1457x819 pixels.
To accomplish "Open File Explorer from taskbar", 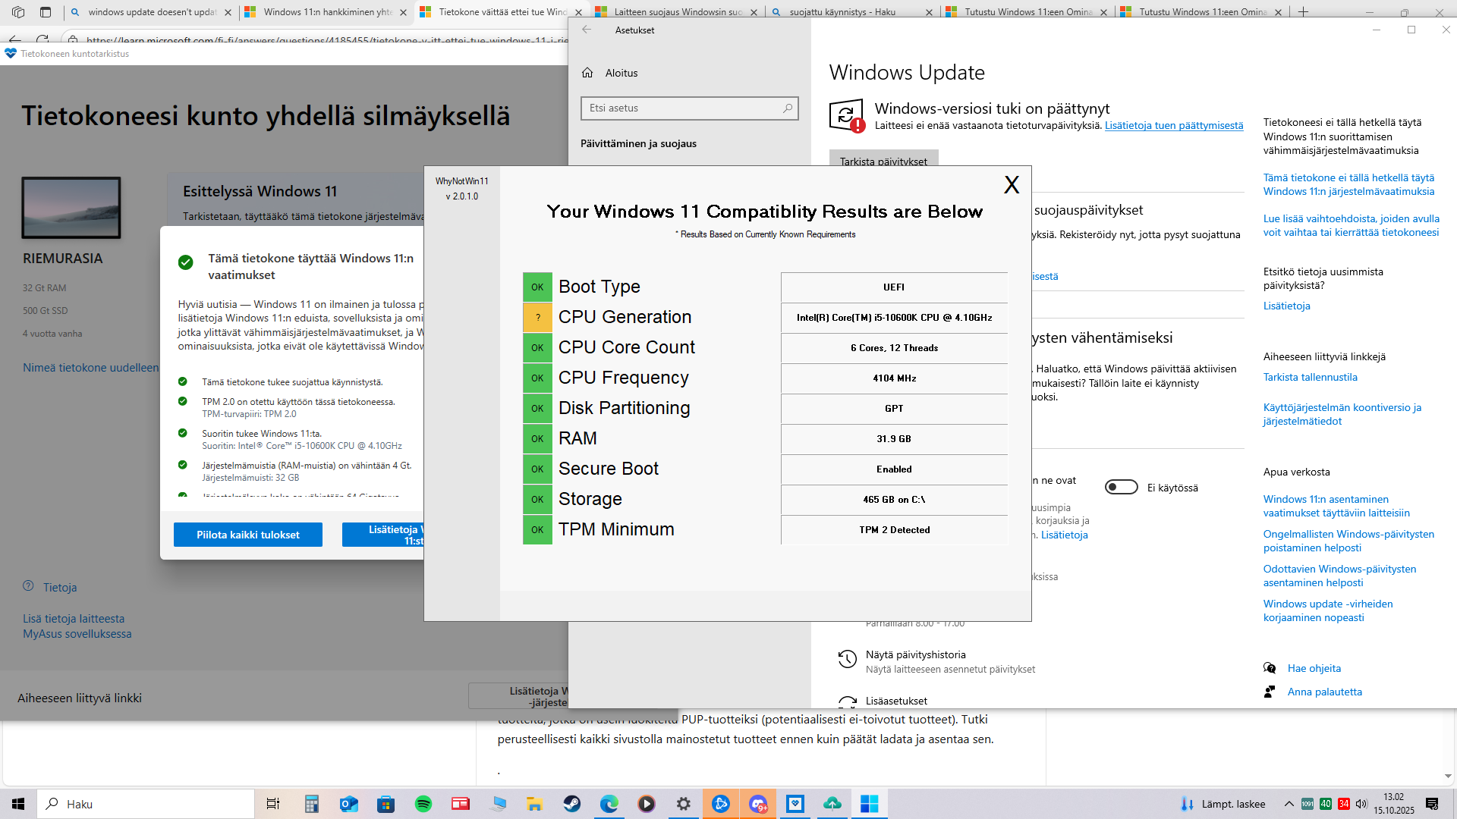I will coord(535,804).
